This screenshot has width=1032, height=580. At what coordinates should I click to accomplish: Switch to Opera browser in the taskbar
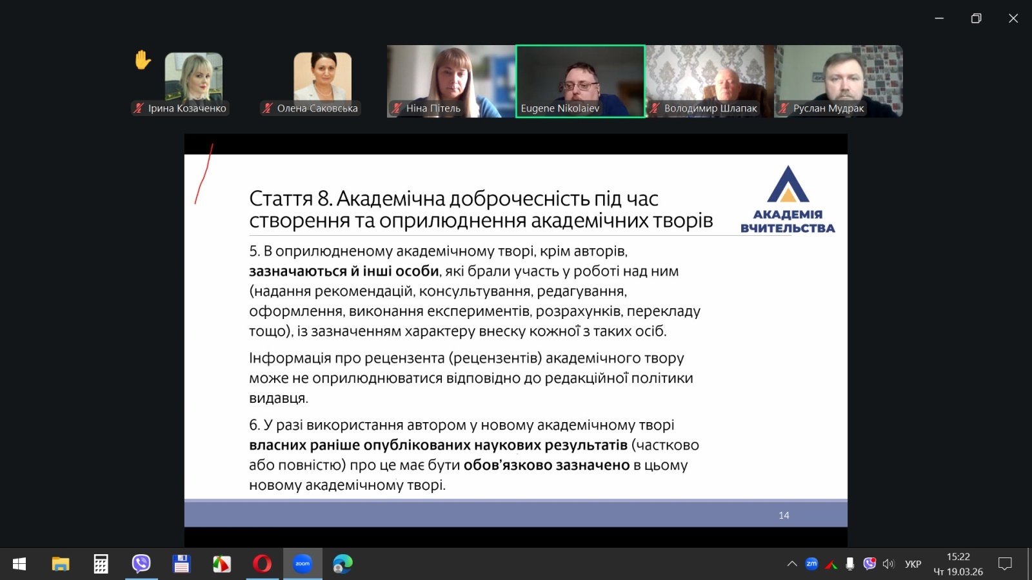pyautogui.click(x=262, y=564)
